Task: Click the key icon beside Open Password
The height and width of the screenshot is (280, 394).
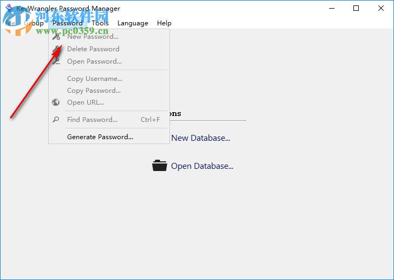Action: [56, 61]
